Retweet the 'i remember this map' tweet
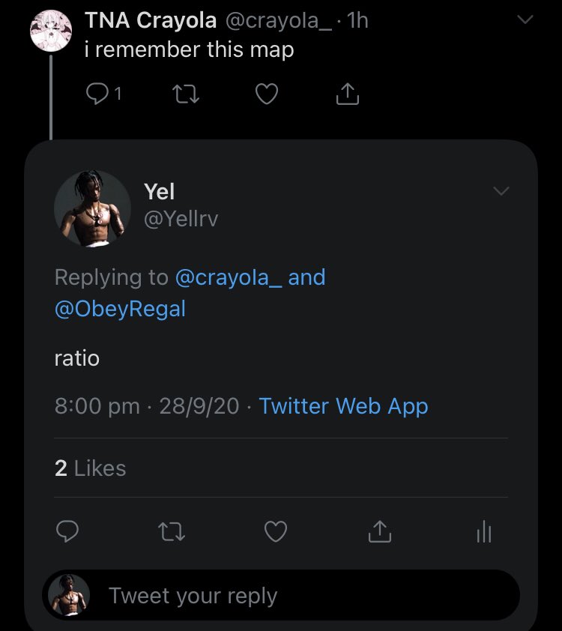 click(x=182, y=94)
